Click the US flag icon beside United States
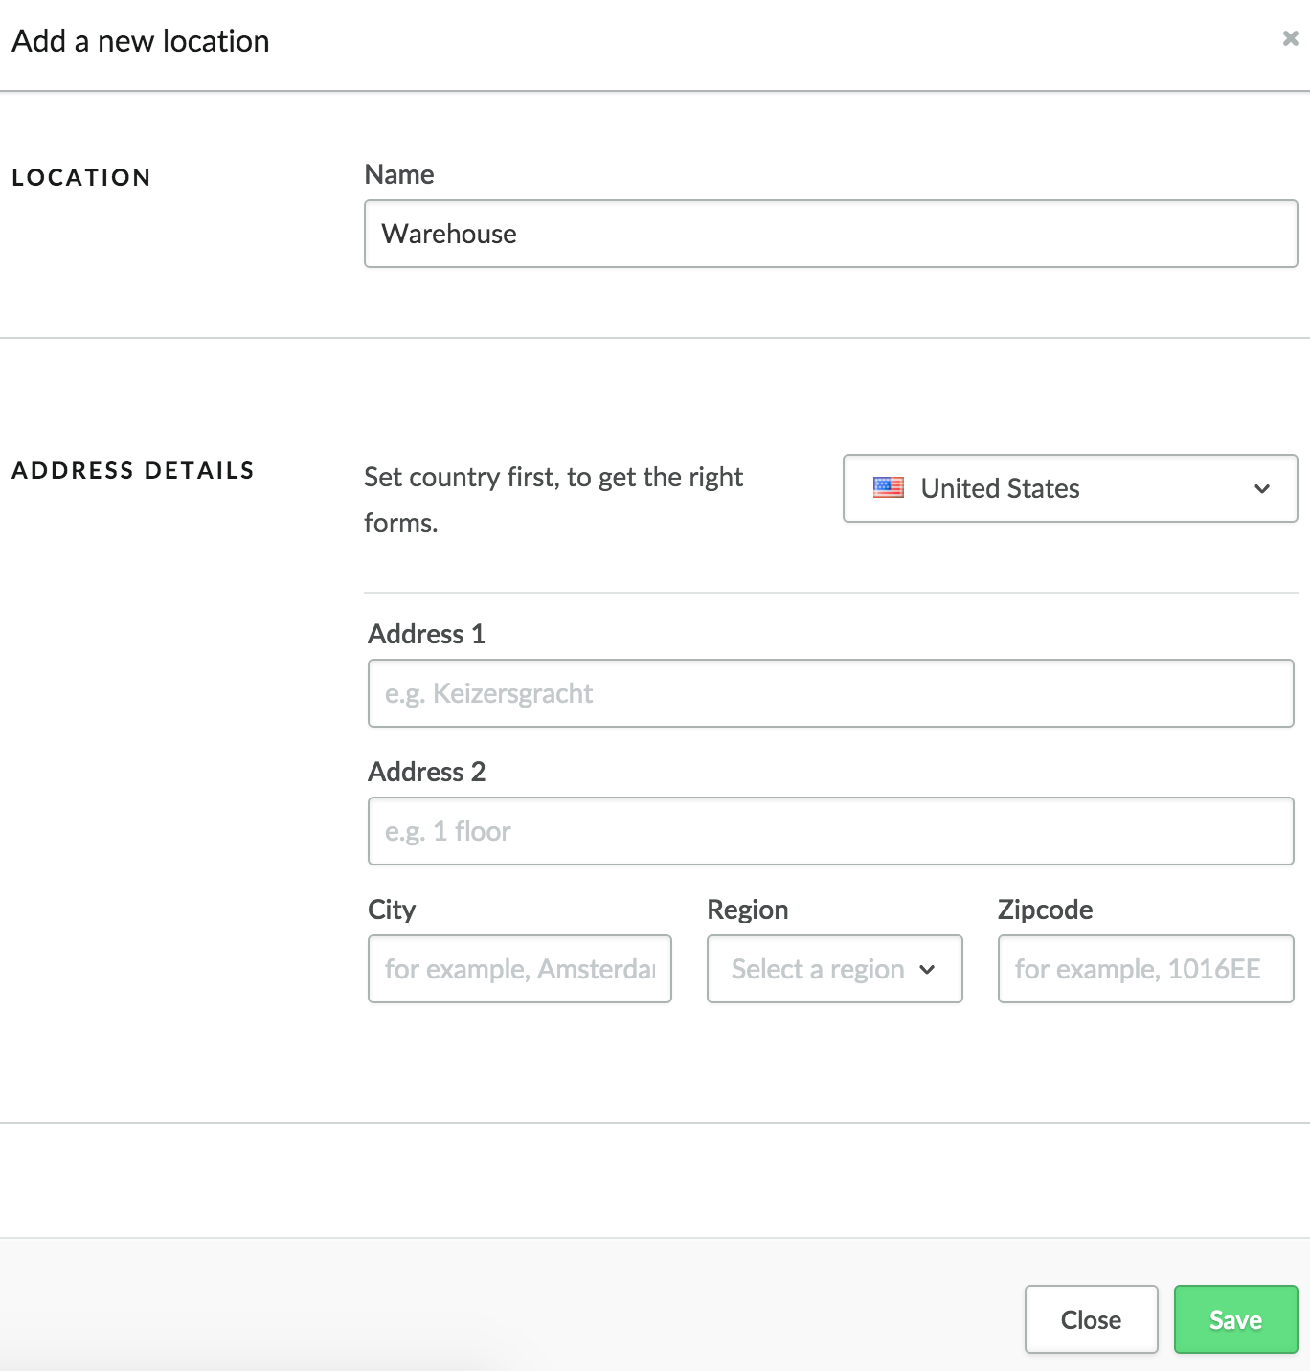1310x1371 pixels. [x=889, y=487]
